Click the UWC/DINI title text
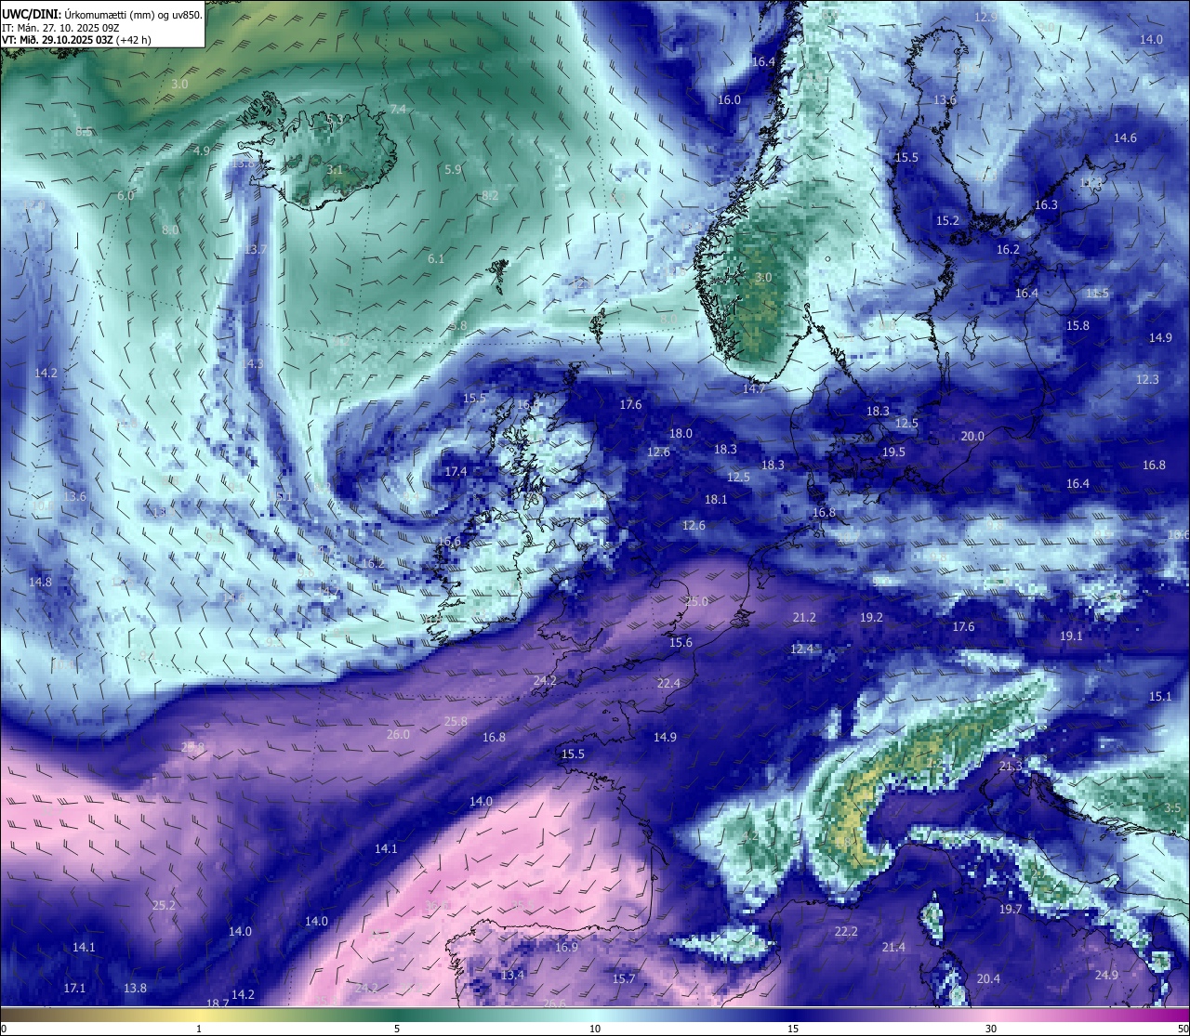The width and height of the screenshot is (1190, 1036). (32, 14)
